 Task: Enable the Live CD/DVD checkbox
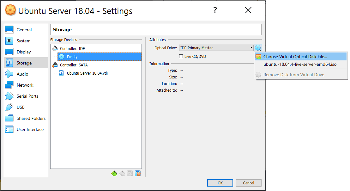point(181,56)
